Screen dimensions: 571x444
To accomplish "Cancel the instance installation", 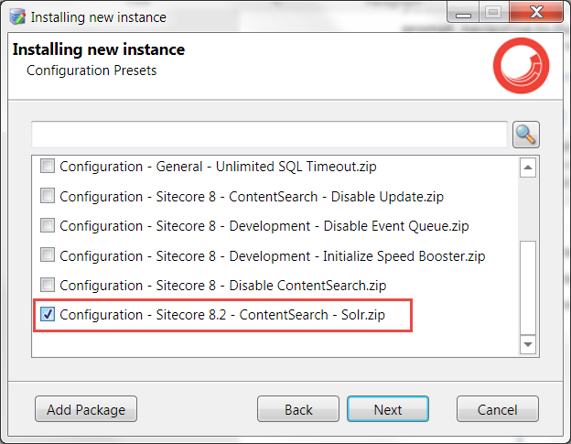I will tap(498, 409).
